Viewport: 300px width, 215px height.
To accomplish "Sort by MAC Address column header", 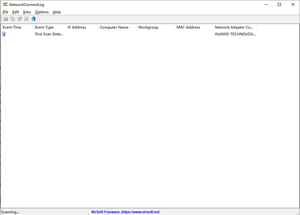I will click(x=193, y=28).
